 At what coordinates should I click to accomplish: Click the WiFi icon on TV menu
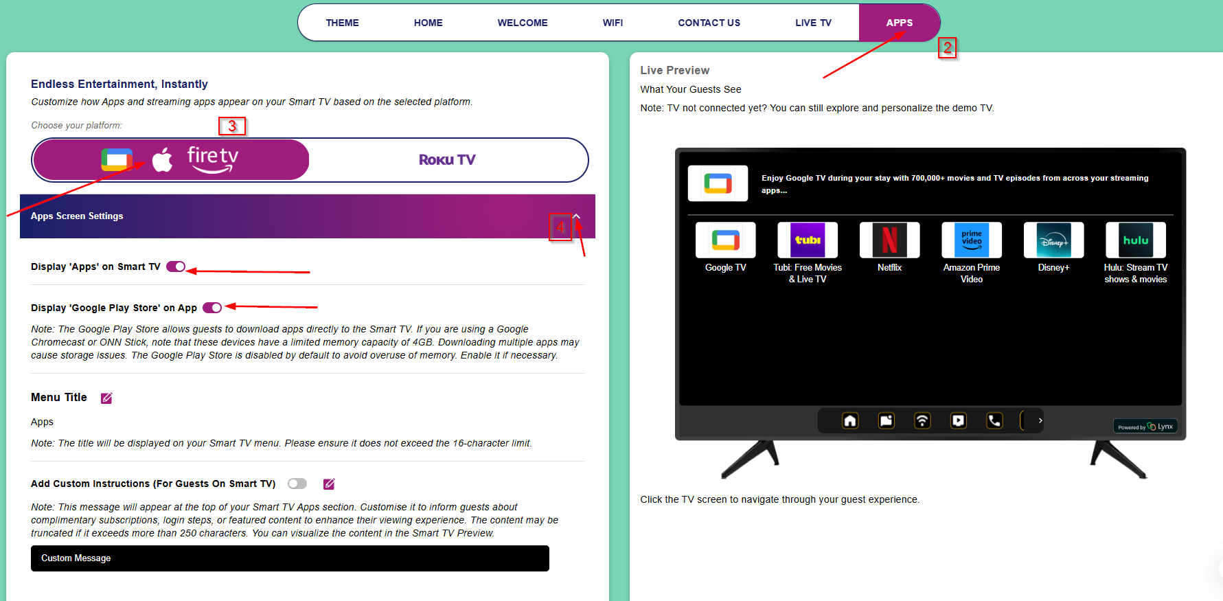coord(922,420)
